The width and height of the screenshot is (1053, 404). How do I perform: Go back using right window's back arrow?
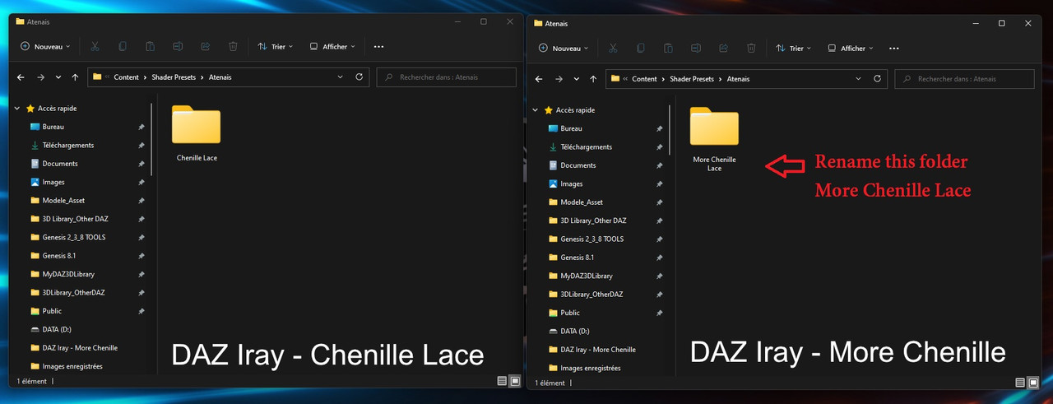tap(540, 79)
